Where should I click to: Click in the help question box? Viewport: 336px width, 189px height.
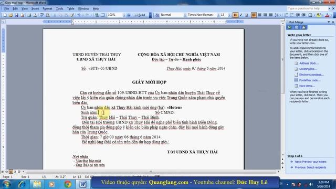tap(307, 8)
